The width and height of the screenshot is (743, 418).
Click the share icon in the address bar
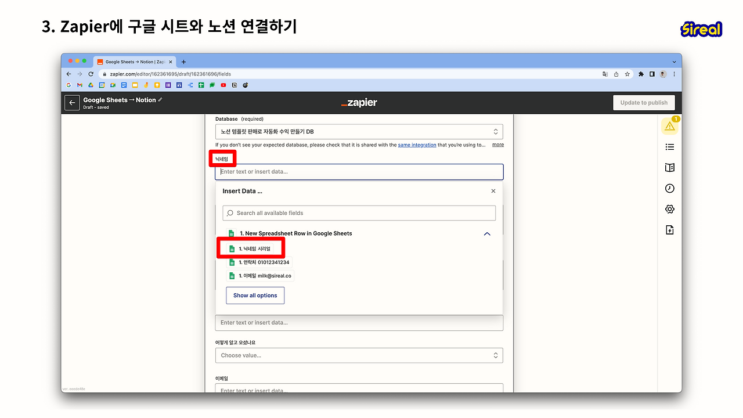pos(616,74)
